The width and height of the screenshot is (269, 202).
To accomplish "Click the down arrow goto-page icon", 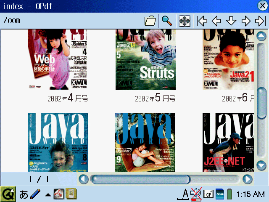I will (x=231, y=21).
